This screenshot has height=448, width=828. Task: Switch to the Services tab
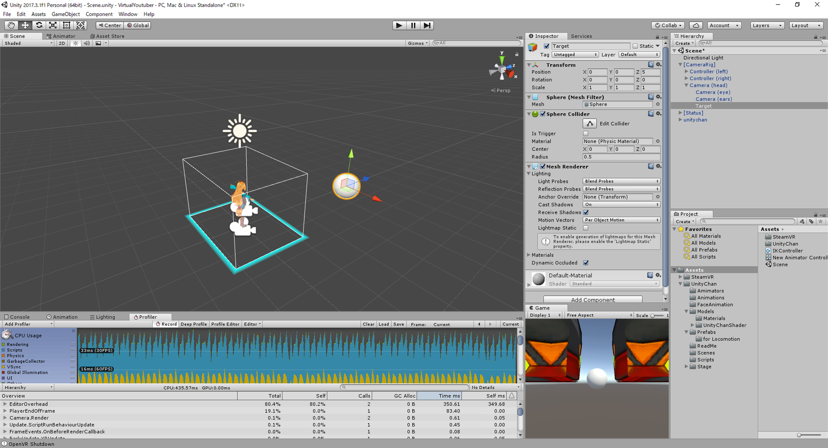(x=581, y=36)
